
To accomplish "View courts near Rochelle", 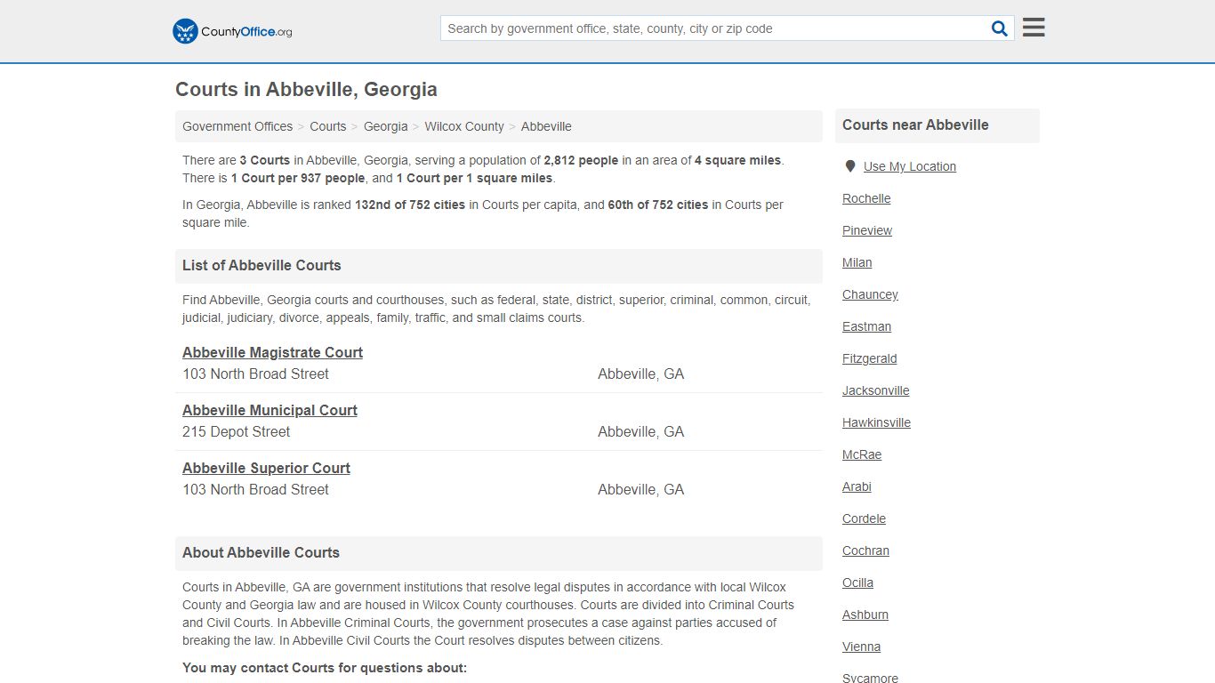I will (x=866, y=198).
